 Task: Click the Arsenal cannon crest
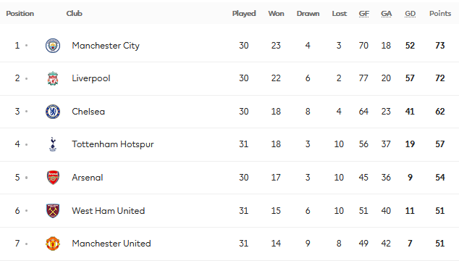(53, 178)
